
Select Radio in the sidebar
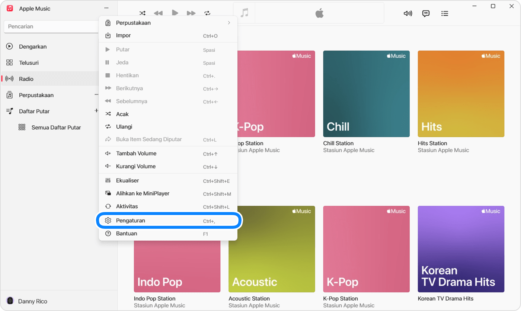[49, 79]
